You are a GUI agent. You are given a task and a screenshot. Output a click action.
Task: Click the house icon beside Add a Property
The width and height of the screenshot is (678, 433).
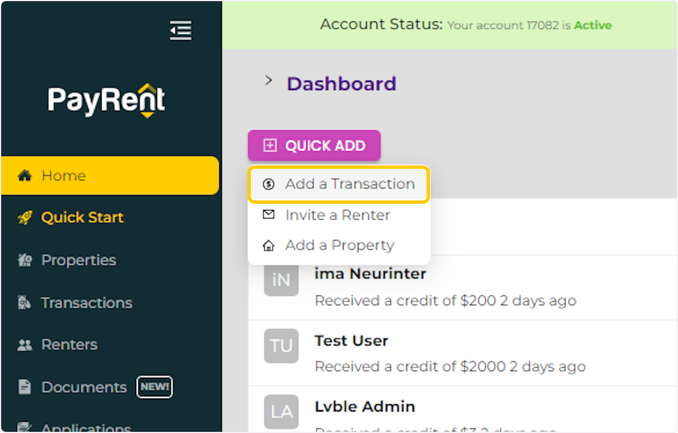point(268,245)
